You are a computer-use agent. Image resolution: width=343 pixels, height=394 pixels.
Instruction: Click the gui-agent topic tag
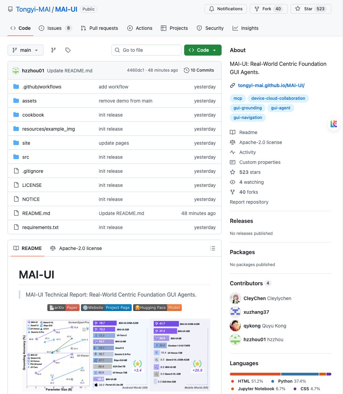pyautogui.click(x=281, y=108)
